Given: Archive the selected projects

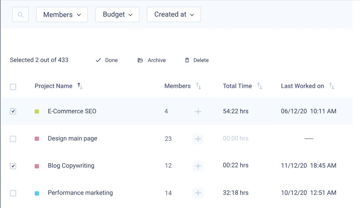Looking at the screenshot, I should tap(152, 60).
